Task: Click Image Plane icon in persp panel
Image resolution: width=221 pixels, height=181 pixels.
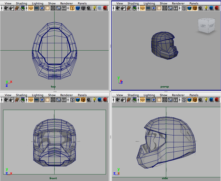Action: click(x=134, y=8)
